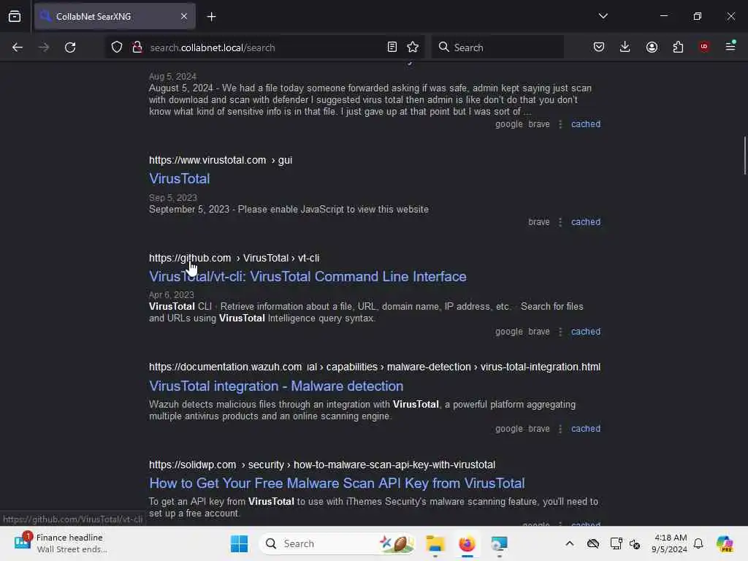Expand the list all tabs chevron
748x561 pixels.
(x=603, y=16)
